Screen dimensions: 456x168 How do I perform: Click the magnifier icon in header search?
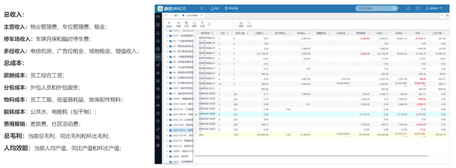coord(394,8)
